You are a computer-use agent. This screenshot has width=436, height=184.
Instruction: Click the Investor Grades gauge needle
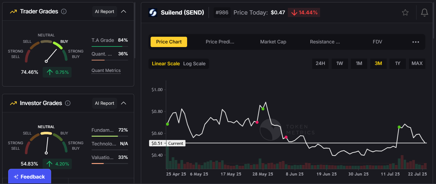[x=47, y=145]
